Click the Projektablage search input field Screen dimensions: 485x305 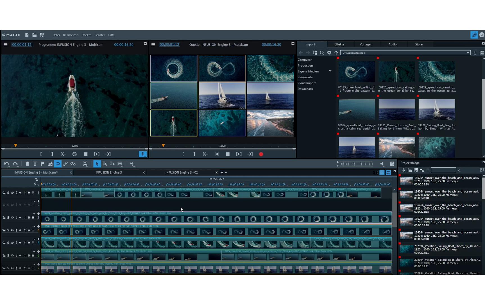(443, 170)
